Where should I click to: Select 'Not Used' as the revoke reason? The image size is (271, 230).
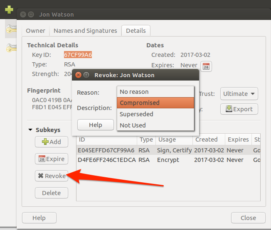click(155, 125)
